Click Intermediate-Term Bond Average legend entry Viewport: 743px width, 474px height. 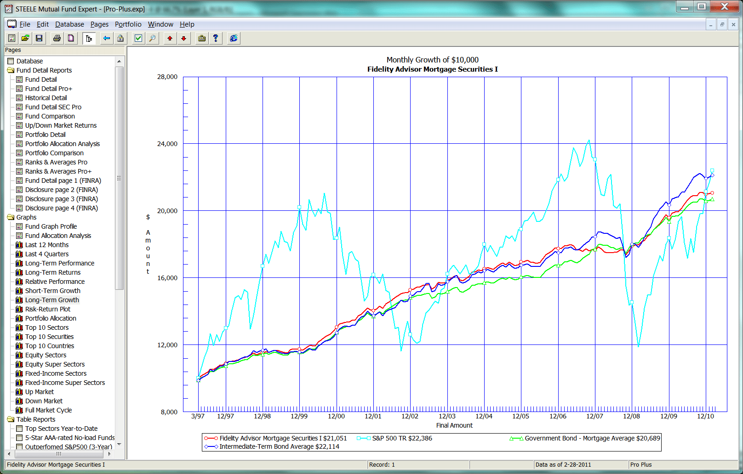tap(272, 446)
